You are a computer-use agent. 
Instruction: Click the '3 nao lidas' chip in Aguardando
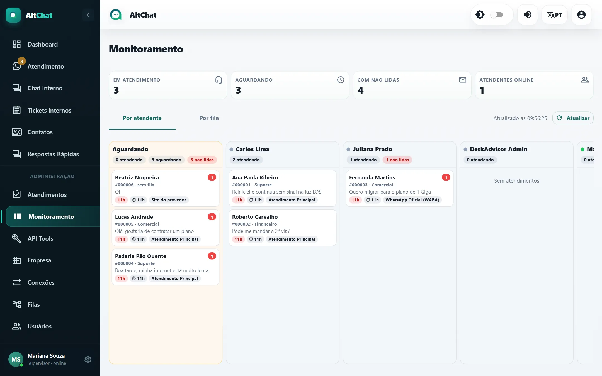(202, 160)
